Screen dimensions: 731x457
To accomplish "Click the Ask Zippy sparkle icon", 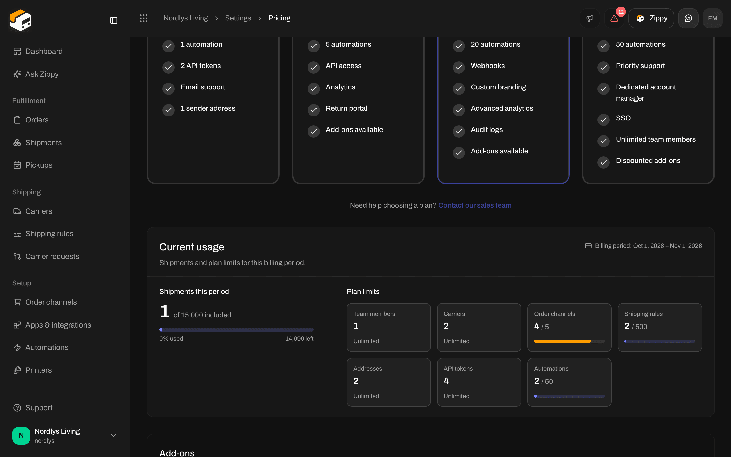I will point(17,74).
